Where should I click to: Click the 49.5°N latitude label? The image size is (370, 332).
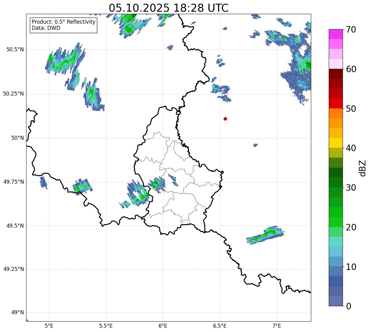tap(15, 226)
